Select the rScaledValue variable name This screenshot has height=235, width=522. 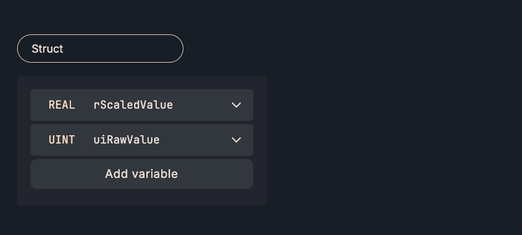coord(133,105)
